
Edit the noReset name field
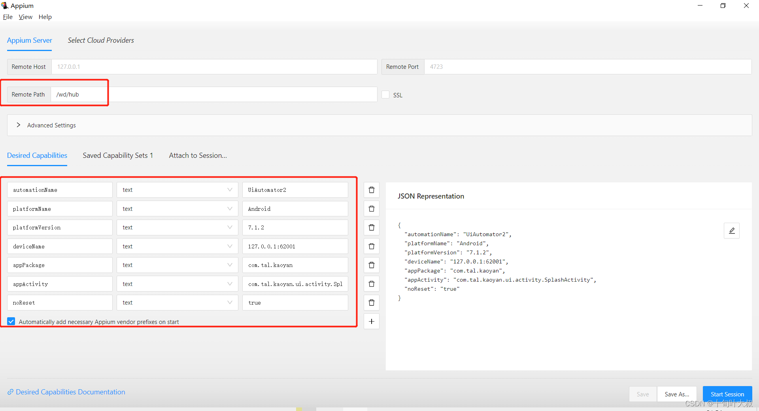tap(60, 303)
